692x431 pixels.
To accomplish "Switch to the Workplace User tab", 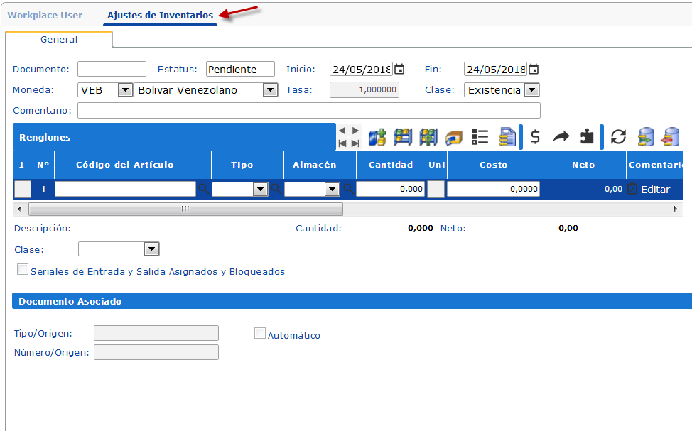I will (45, 13).
